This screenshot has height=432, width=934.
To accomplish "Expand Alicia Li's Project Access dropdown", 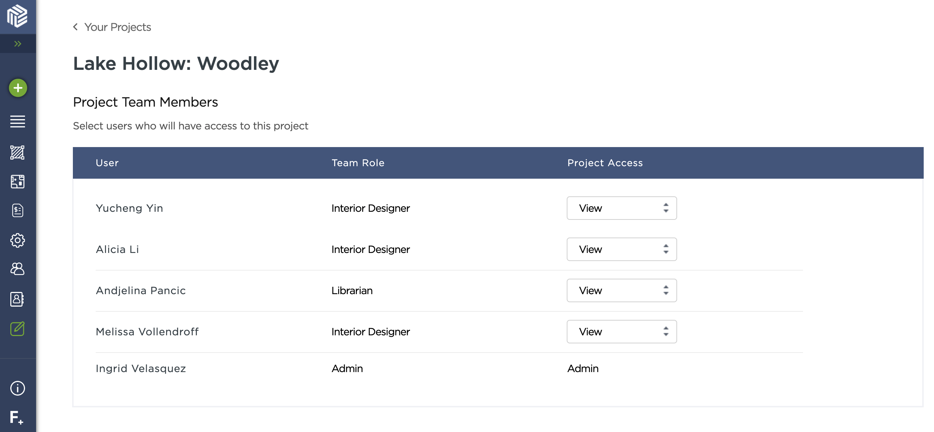I will pos(622,249).
